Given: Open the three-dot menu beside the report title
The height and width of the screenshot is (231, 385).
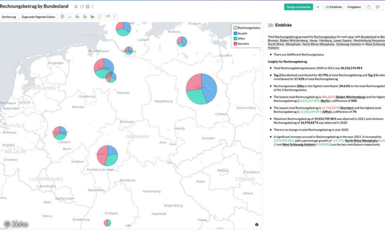Looking at the screenshot, I should pos(93,6).
